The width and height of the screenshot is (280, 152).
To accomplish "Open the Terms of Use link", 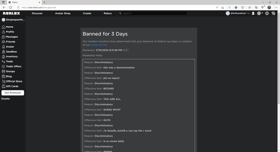I will coord(99,45).
